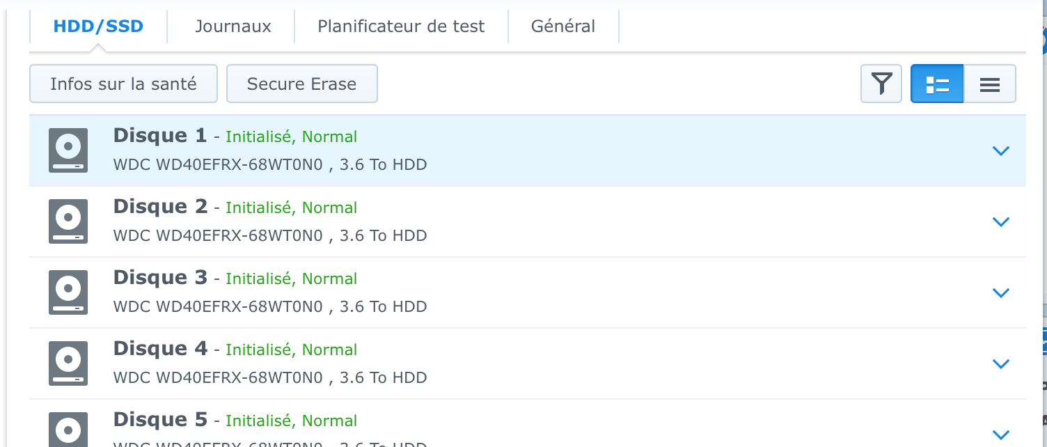1047x447 pixels.
Task: Expand Disque 3 details chevron
Action: click(x=1000, y=293)
